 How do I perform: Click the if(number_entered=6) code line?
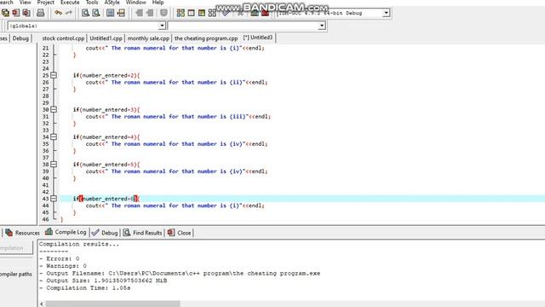[106, 199]
